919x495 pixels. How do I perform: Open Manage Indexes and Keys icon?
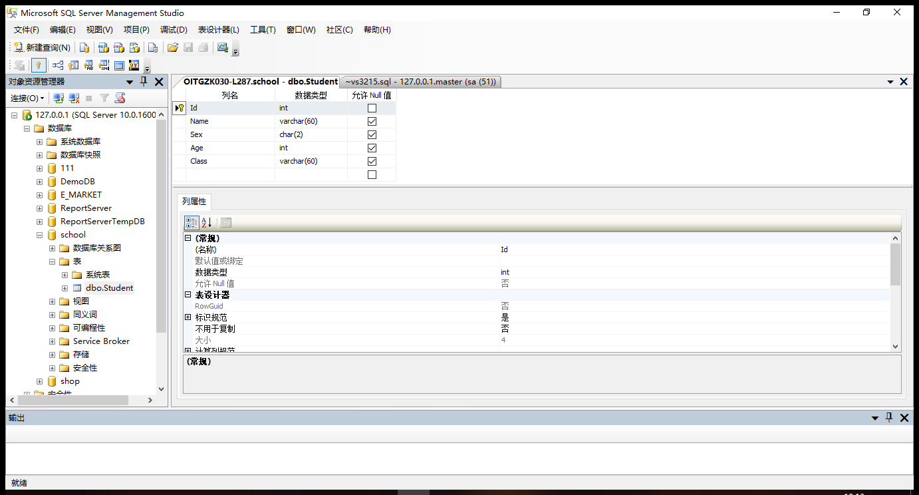(x=73, y=65)
